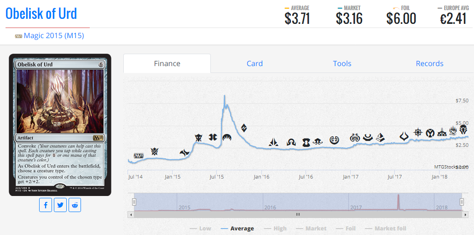Screen dimensions: 474x235
Task: Toggle the Low price series in legend
Action: point(200,229)
